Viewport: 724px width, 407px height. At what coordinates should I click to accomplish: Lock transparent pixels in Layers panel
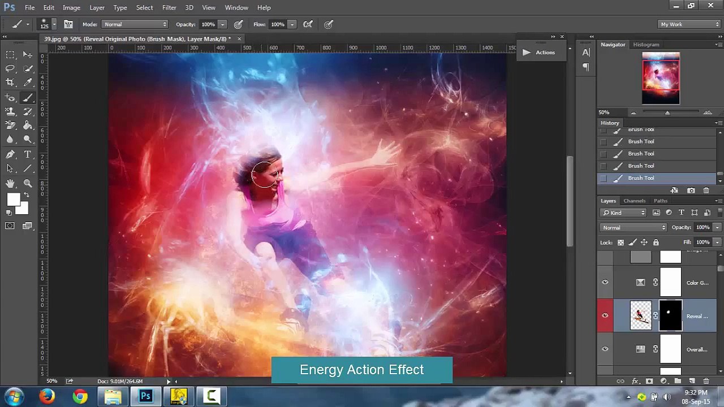coord(620,243)
